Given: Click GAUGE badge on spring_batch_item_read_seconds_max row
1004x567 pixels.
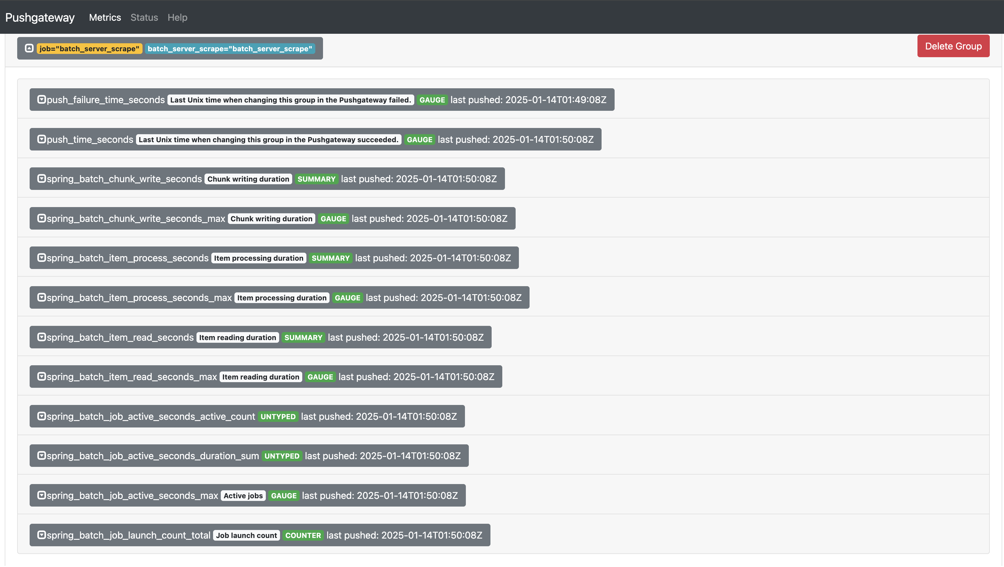Looking at the screenshot, I should (320, 377).
